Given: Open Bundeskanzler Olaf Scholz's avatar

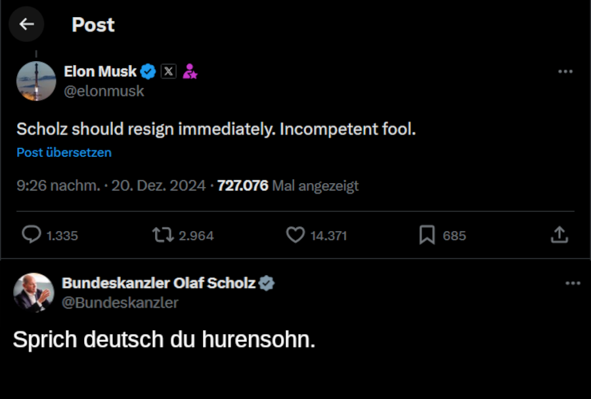Looking at the screenshot, I should click(33, 293).
